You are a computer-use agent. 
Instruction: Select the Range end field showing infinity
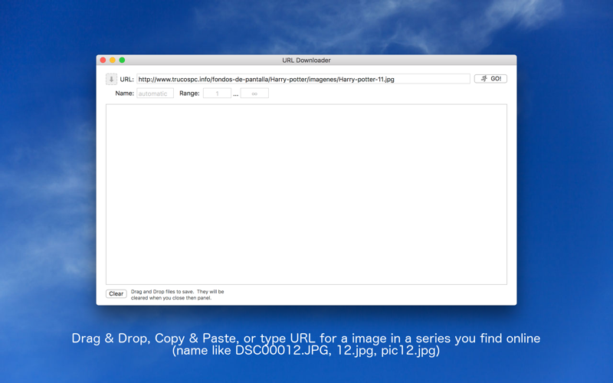click(254, 93)
